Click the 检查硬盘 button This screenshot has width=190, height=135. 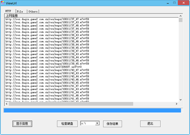(67, 124)
